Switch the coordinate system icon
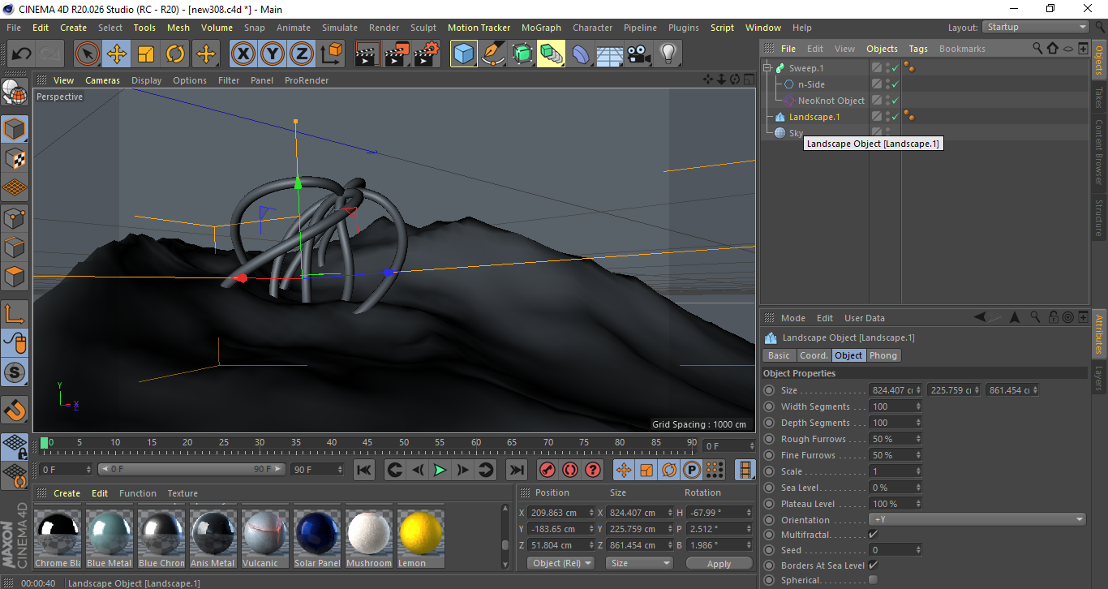Screen dimensions: 1108x589 pyautogui.click(x=331, y=54)
